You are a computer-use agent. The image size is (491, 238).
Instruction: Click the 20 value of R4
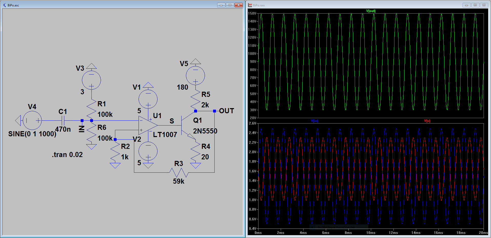205,157
